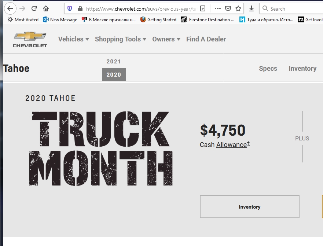Open Most Visited bookmarks folder

tap(23, 19)
